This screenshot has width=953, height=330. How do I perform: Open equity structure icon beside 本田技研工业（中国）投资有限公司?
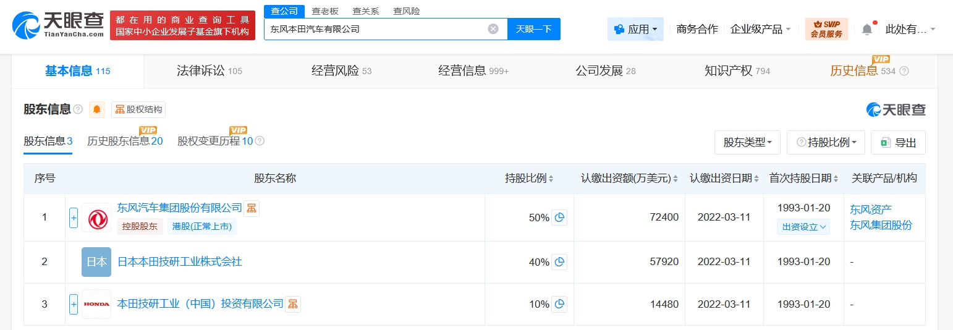(292, 303)
